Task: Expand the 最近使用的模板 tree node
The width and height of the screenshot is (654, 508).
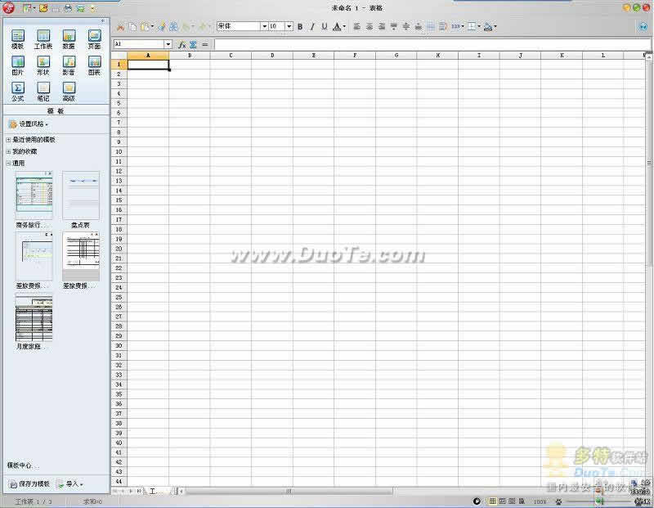Action: pyautogui.click(x=8, y=140)
